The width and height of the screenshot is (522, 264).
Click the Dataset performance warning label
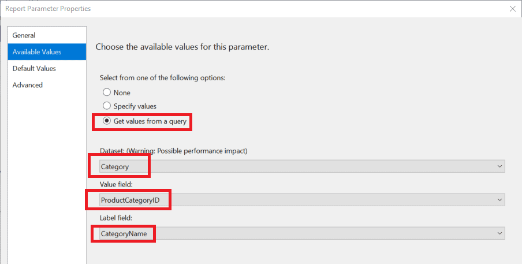(173, 151)
